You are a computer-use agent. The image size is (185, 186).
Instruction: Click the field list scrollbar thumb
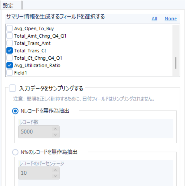tap(176, 63)
